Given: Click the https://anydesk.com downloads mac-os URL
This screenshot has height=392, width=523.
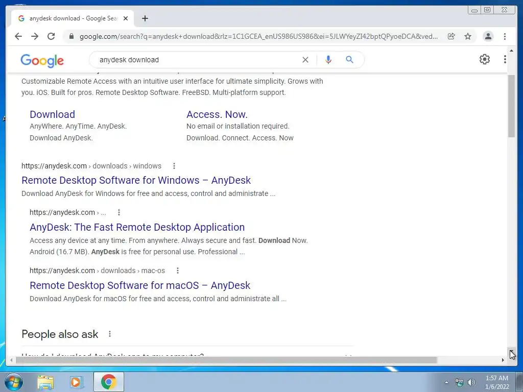Looking at the screenshot, I should (x=97, y=271).
